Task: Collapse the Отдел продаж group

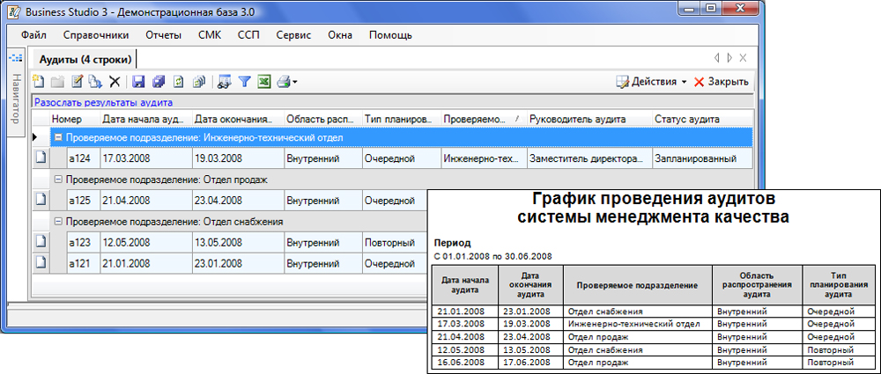Action: pyautogui.click(x=58, y=180)
